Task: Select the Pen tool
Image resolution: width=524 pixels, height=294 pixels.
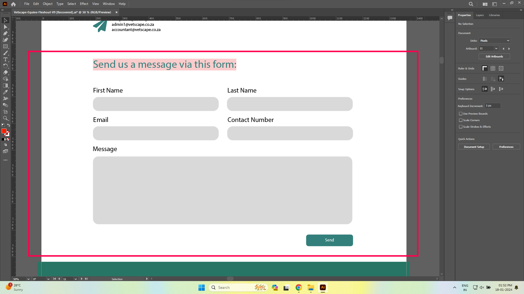Action: click(x=5, y=33)
